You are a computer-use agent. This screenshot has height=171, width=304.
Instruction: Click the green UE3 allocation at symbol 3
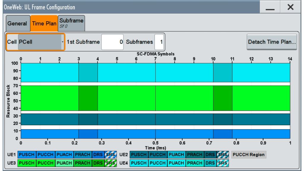tap(88, 98)
